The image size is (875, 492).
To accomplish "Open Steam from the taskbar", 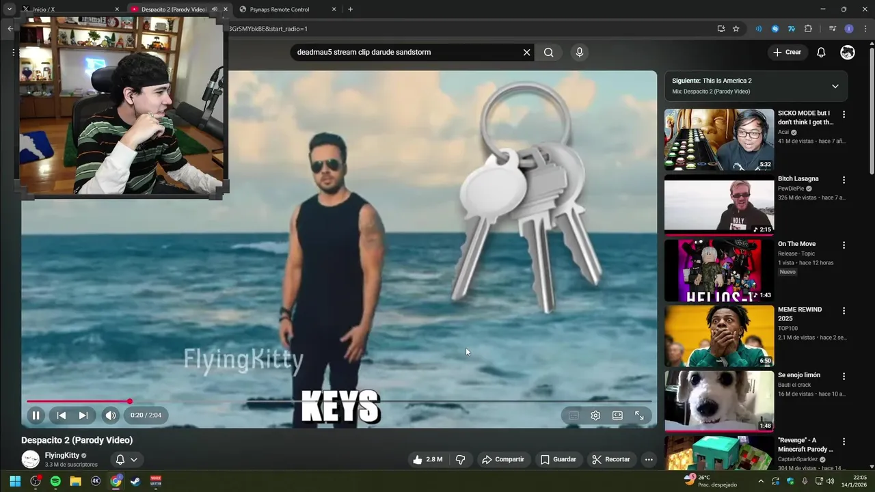I will pos(135,481).
